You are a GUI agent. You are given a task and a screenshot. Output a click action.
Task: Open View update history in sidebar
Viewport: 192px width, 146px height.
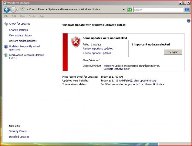tap(20, 35)
